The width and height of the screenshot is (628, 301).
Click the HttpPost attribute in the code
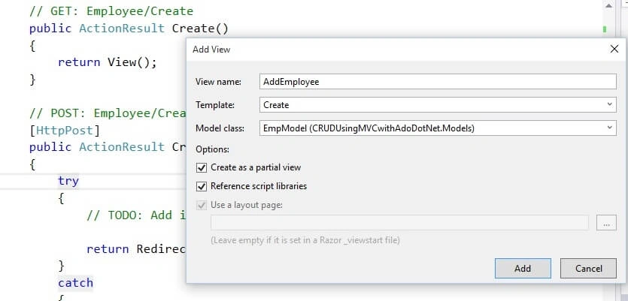65,131
